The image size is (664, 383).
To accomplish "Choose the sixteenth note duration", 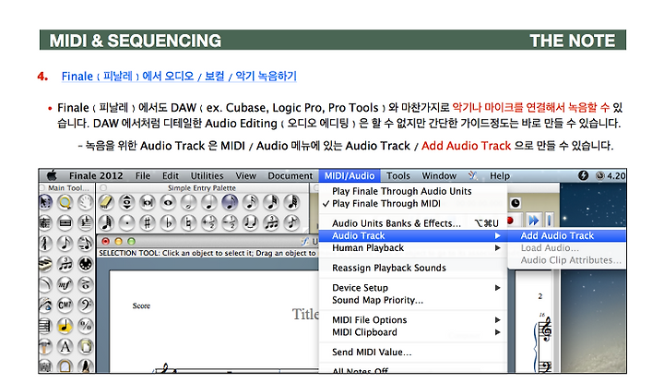I will tap(250, 202).
